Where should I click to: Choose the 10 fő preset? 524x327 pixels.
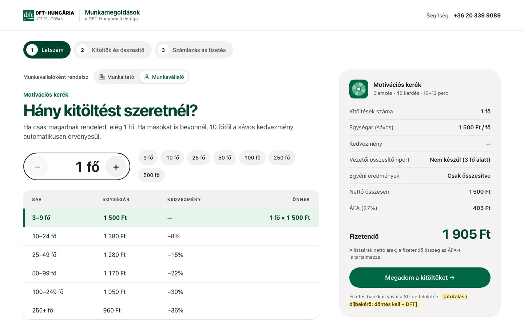pyautogui.click(x=173, y=158)
